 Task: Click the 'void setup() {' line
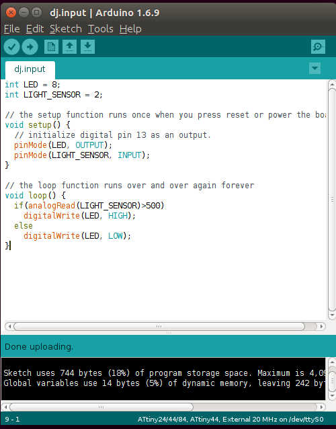point(38,125)
